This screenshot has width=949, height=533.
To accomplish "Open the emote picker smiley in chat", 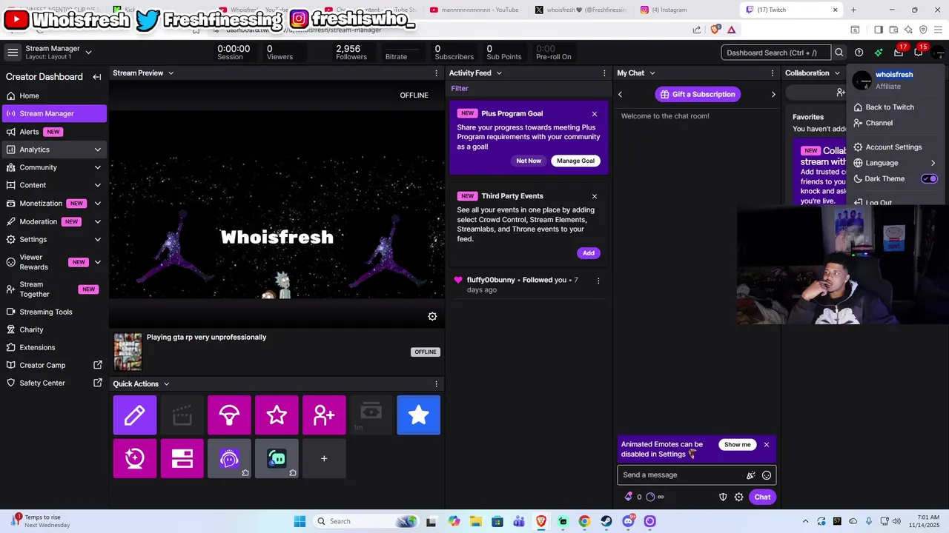I will 767,475.
